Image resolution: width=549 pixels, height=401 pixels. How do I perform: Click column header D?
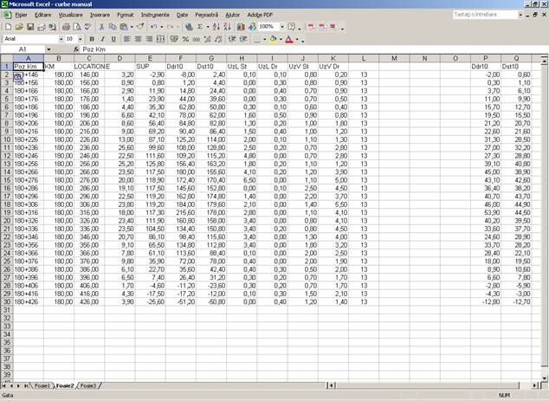(119, 58)
